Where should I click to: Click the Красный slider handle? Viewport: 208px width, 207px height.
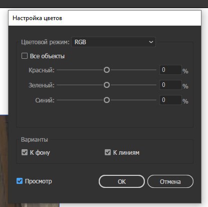click(x=107, y=70)
